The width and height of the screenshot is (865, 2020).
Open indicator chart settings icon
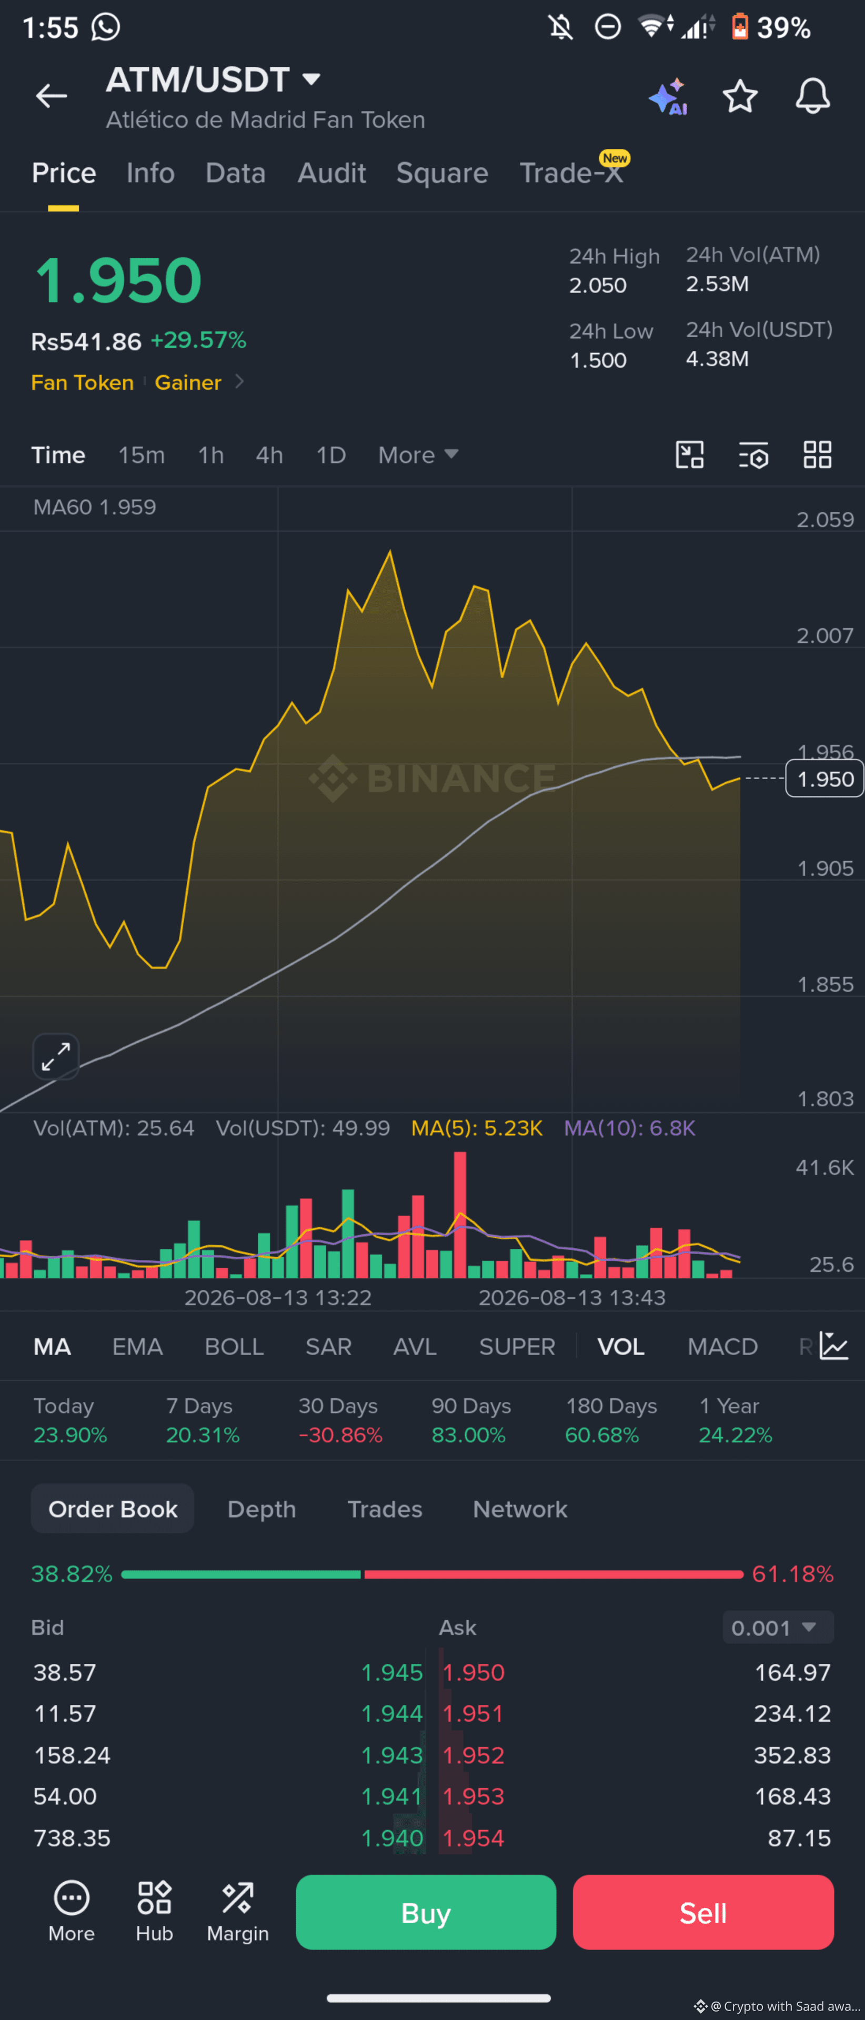click(x=833, y=1346)
